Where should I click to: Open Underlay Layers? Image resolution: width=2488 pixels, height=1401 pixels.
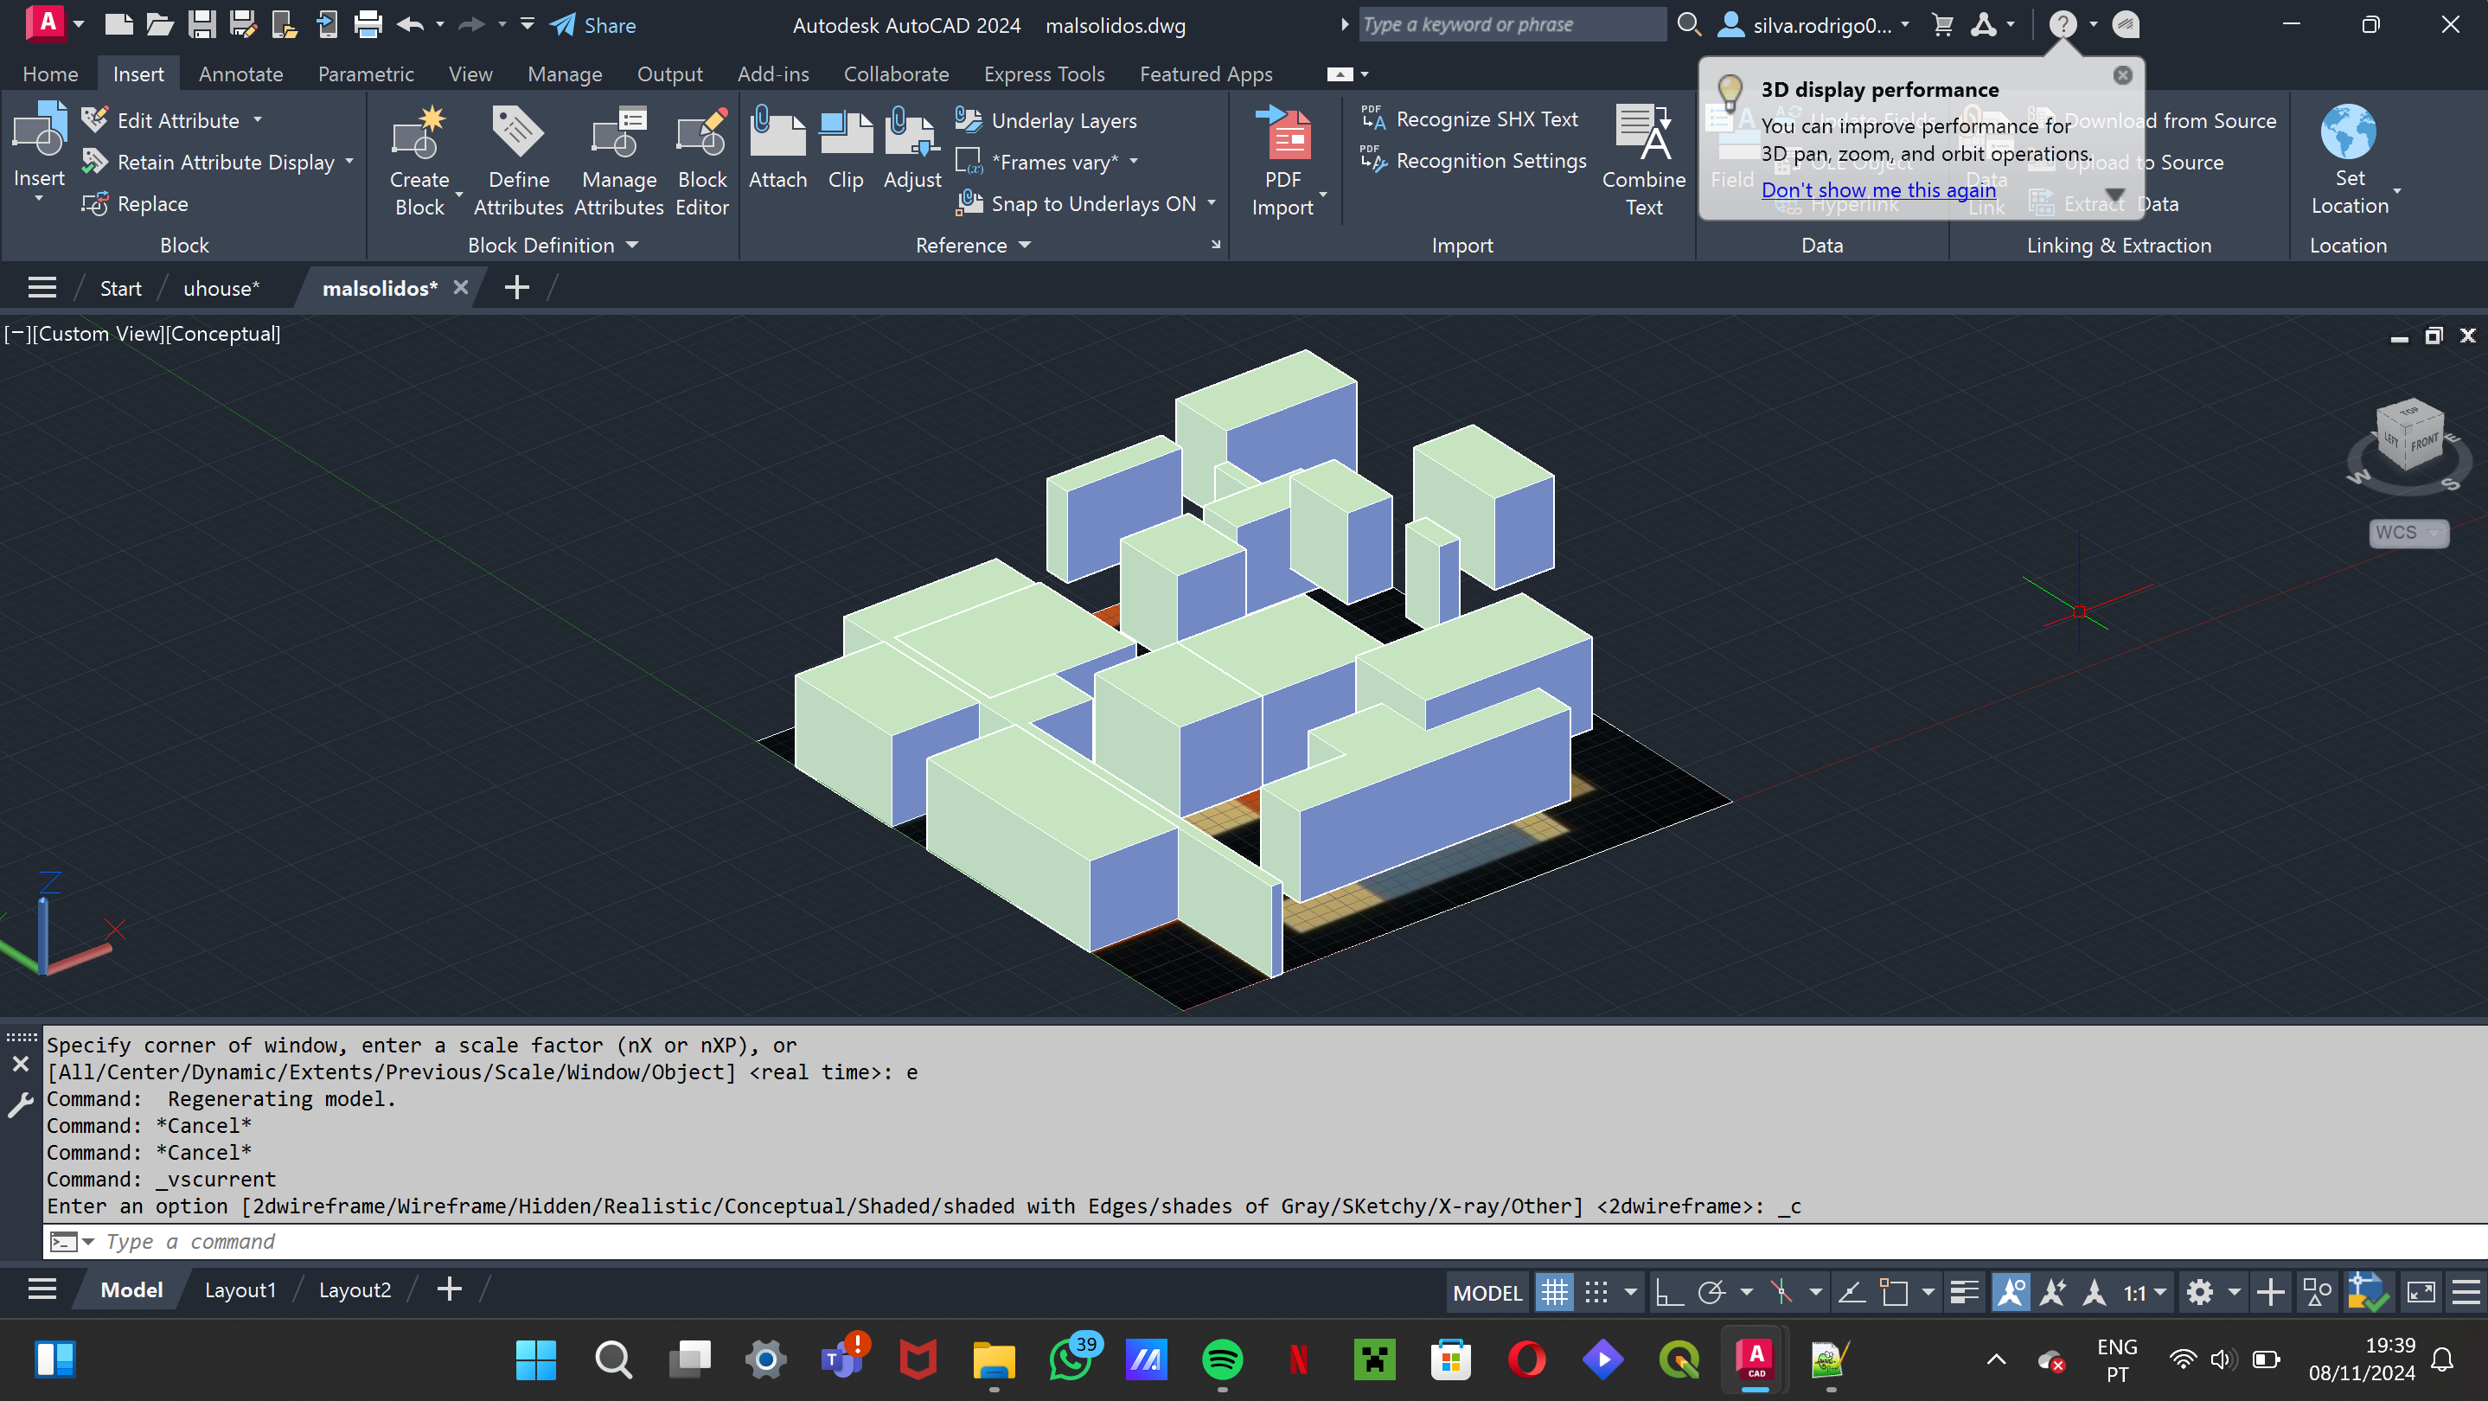tap(1046, 121)
